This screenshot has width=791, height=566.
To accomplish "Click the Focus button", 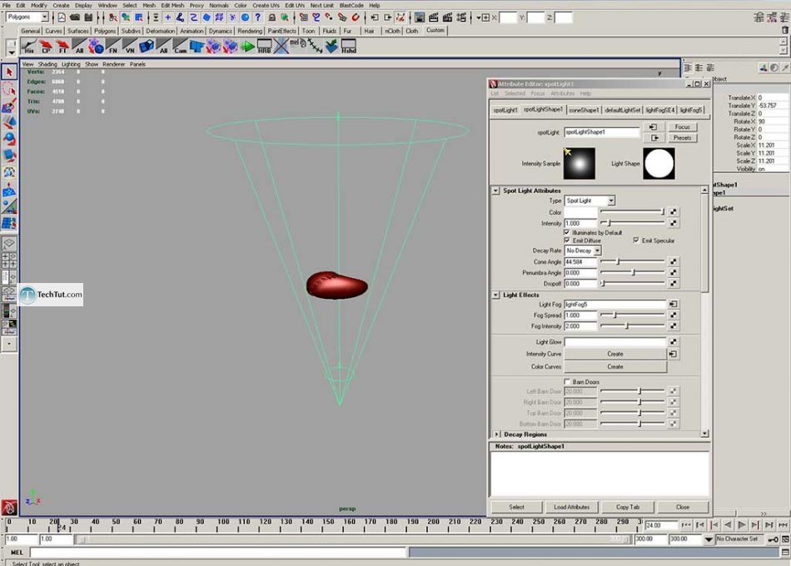I will click(x=683, y=127).
